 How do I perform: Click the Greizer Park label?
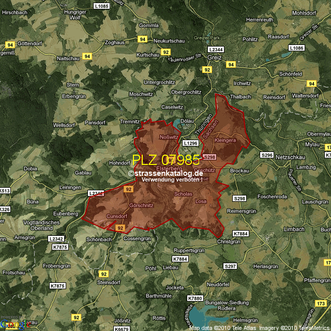click(209, 37)
